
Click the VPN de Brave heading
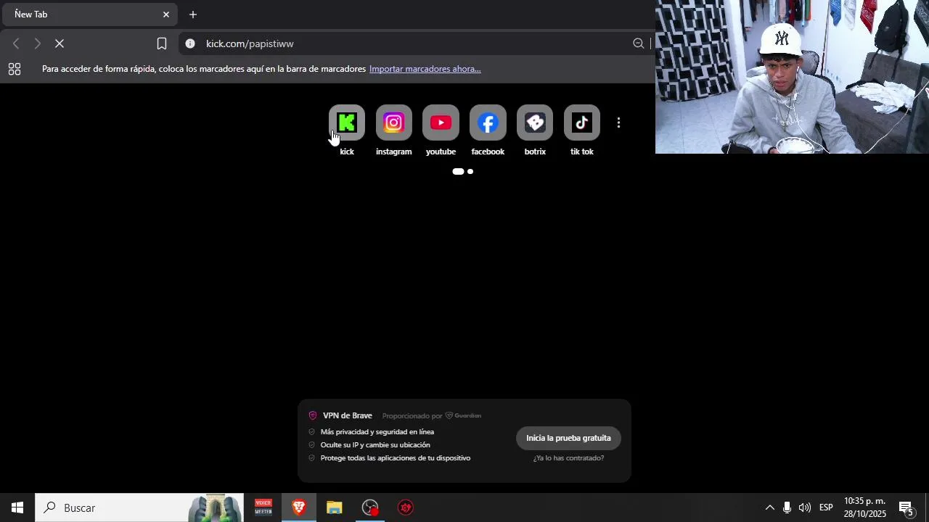pos(347,415)
